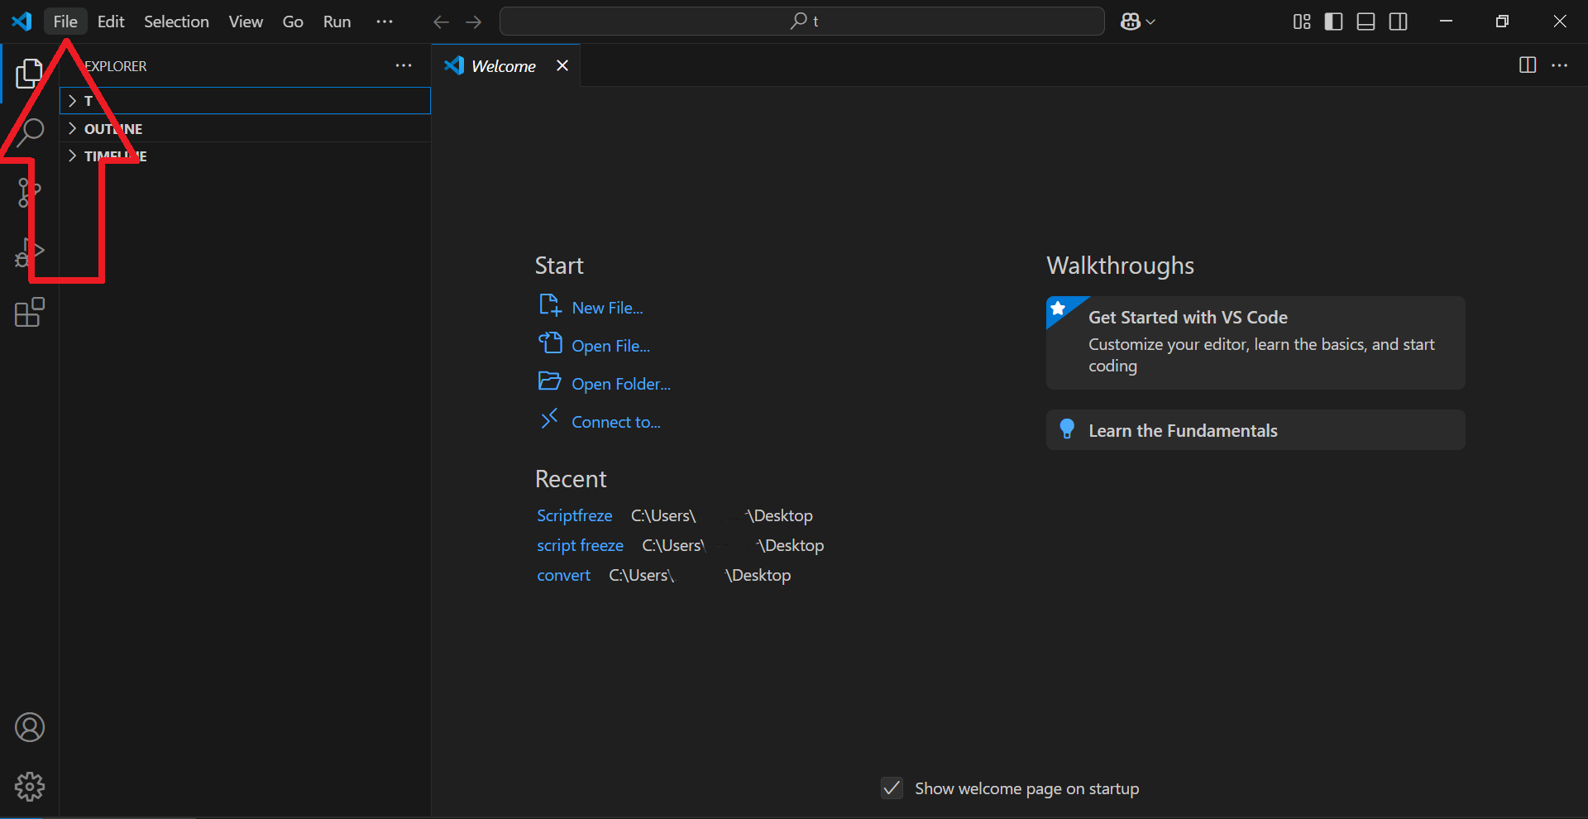Open the Edit menu
Viewport: 1588px width, 819px height.
(x=111, y=22)
